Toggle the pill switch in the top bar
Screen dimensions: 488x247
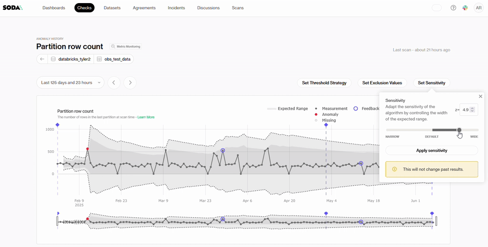click(437, 8)
